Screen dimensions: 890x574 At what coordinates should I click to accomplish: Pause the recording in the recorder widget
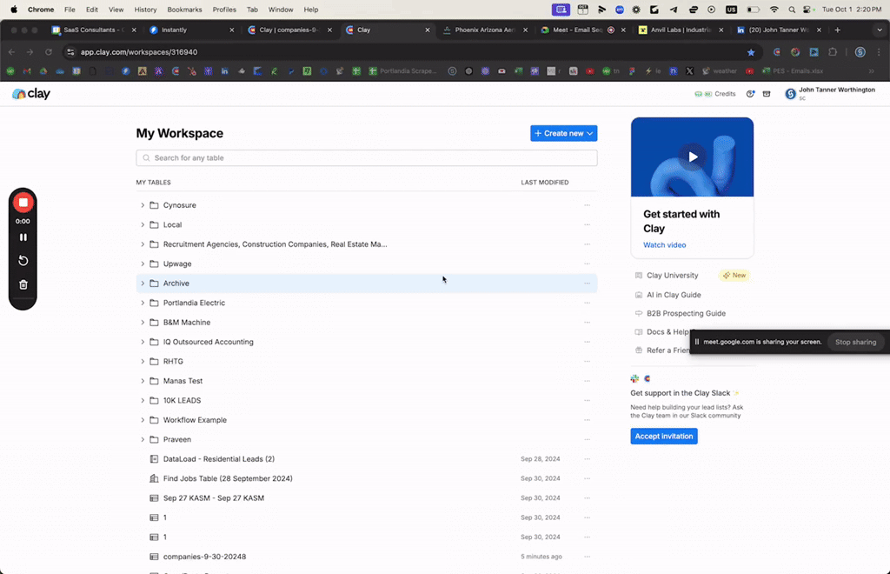23,237
